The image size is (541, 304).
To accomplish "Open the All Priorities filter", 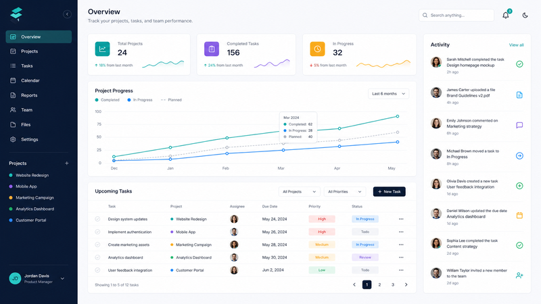I will tap(345, 192).
